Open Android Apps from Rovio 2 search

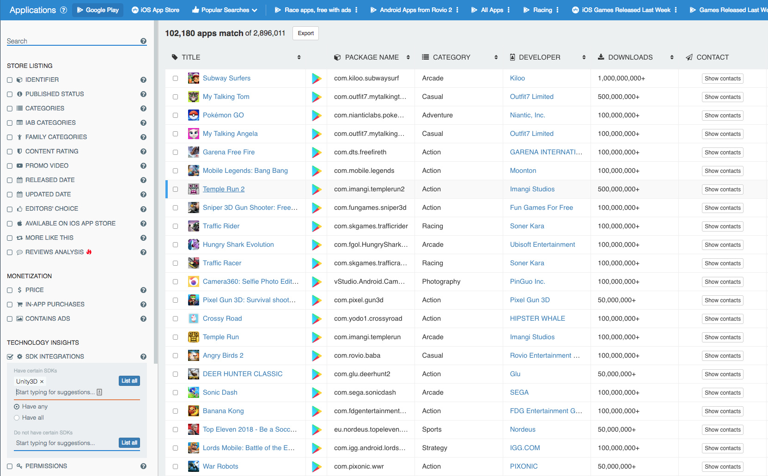tap(411, 10)
